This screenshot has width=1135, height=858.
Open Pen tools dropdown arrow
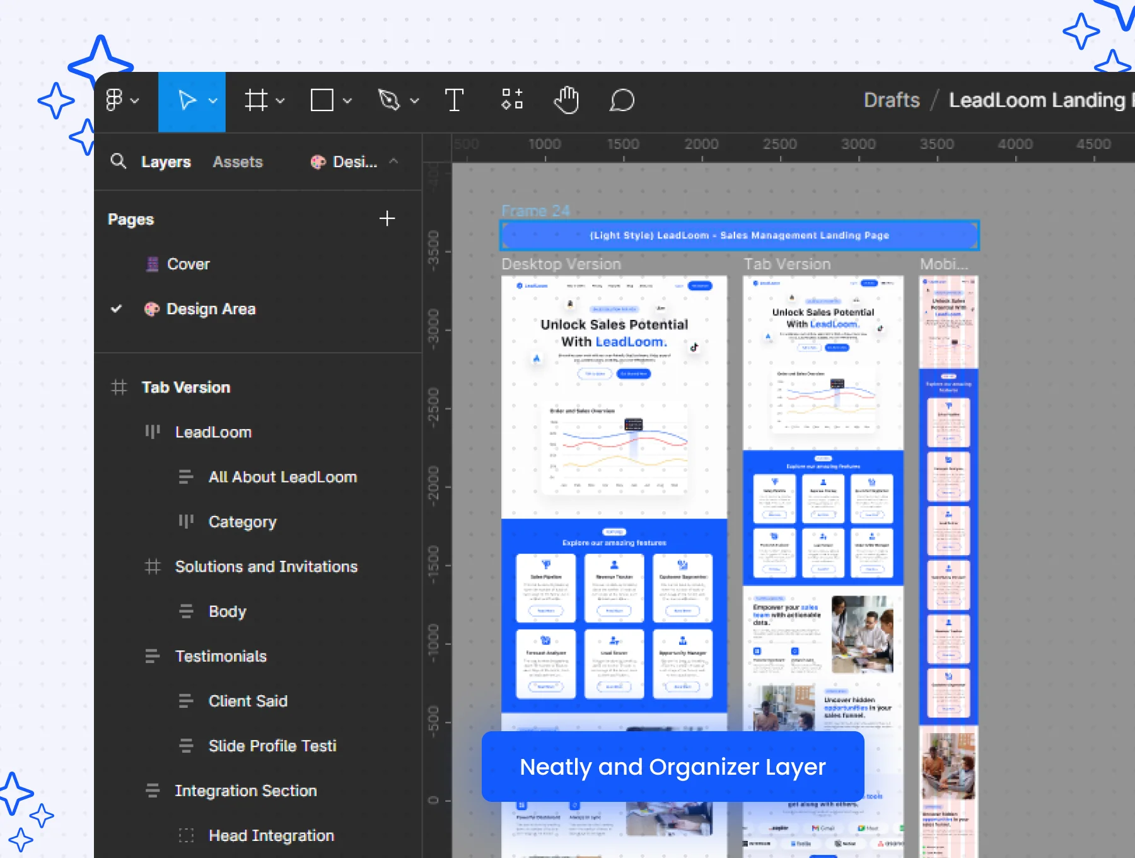pos(414,100)
